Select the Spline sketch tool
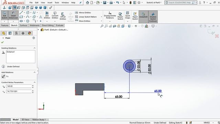 coord(34,13)
